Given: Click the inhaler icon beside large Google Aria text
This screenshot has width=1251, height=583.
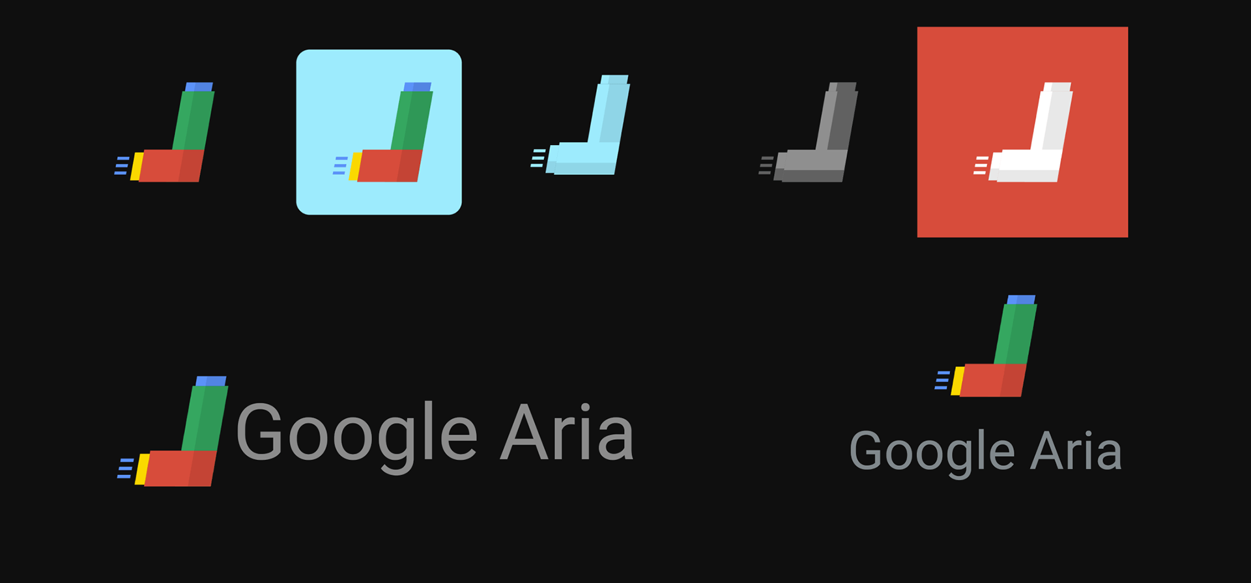Looking at the screenshot, I should tap(173, 431).
